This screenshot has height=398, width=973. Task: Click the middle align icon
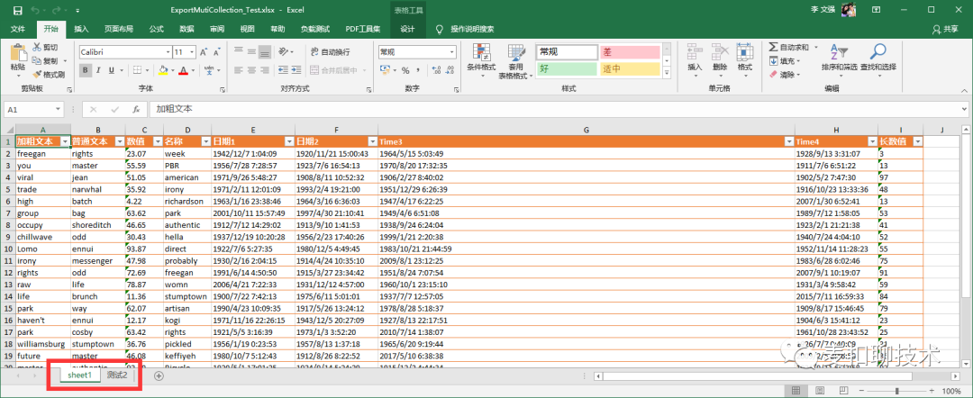[x=252, y=52]
